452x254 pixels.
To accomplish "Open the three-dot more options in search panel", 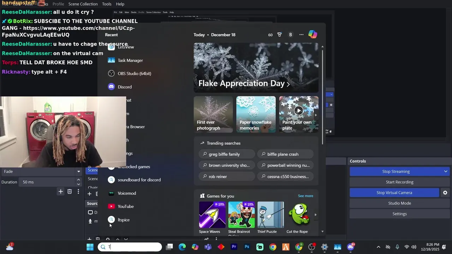I will click(301, 35).
